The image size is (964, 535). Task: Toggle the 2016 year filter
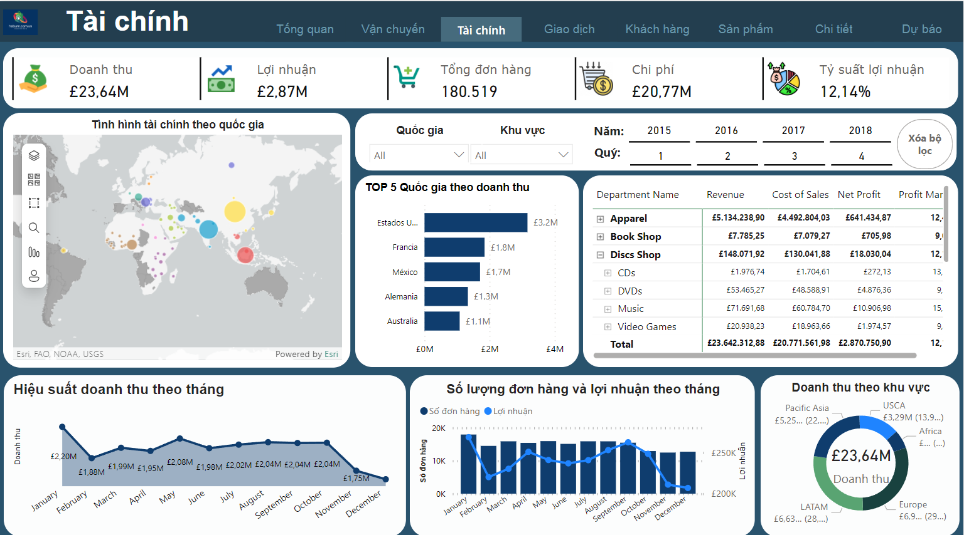click(x=726, y=131)
